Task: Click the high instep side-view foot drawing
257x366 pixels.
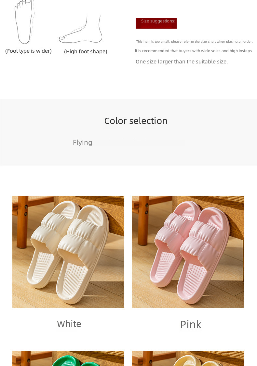Action: (x=81, y=29)
